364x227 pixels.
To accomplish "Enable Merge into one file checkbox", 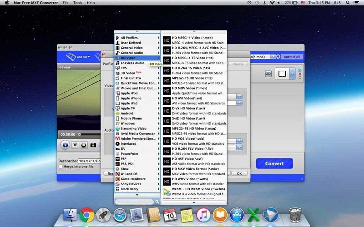I will click(x=61, y=167).
